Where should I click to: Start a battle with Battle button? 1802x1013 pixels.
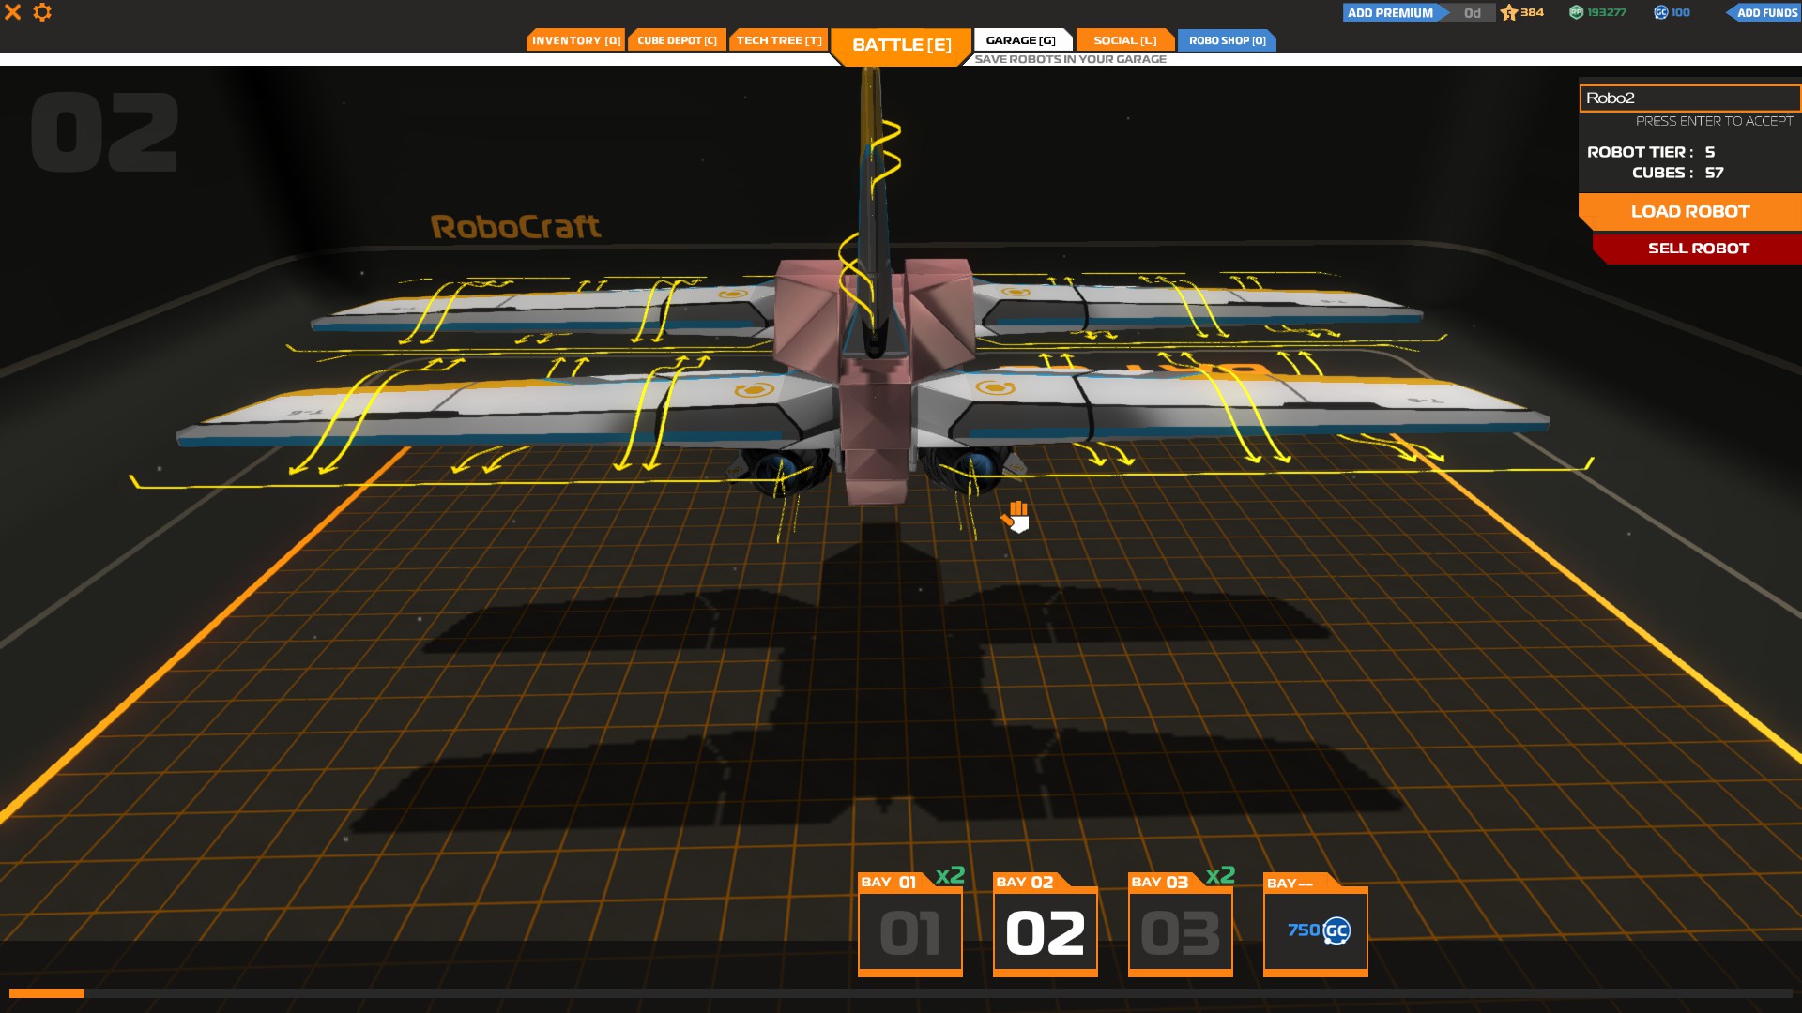[x=901, y=45]
